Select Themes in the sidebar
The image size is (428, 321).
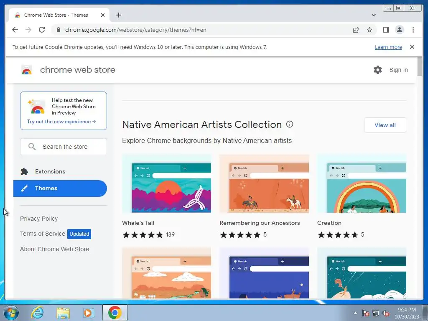60,189
